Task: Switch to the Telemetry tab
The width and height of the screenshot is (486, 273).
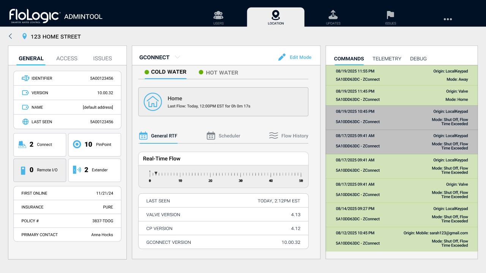Action: [x=387, y=59]
